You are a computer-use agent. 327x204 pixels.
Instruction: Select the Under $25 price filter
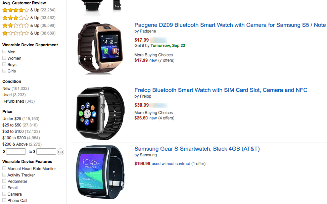pos(21,118)
